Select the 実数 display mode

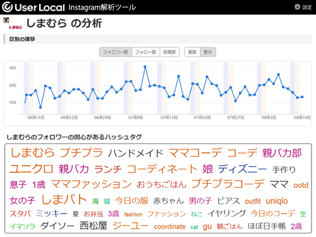[x=192, y=52]
